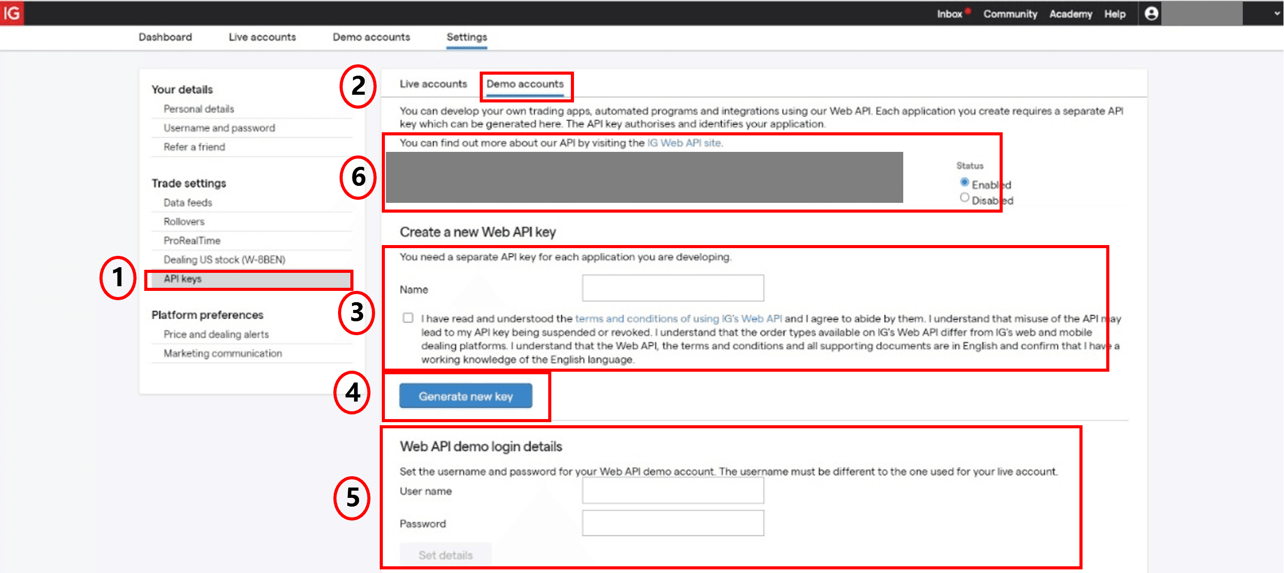Open the Help link

pyautogui.click(x=1114, y=14)
